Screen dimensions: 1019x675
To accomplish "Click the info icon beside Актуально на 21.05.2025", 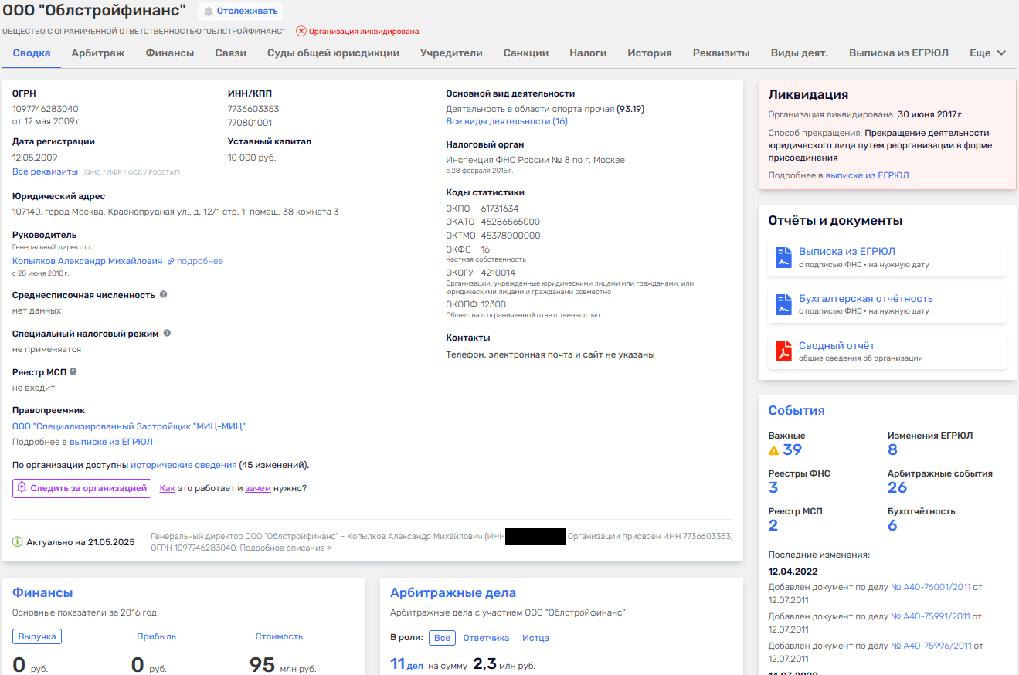I will 18,542.
